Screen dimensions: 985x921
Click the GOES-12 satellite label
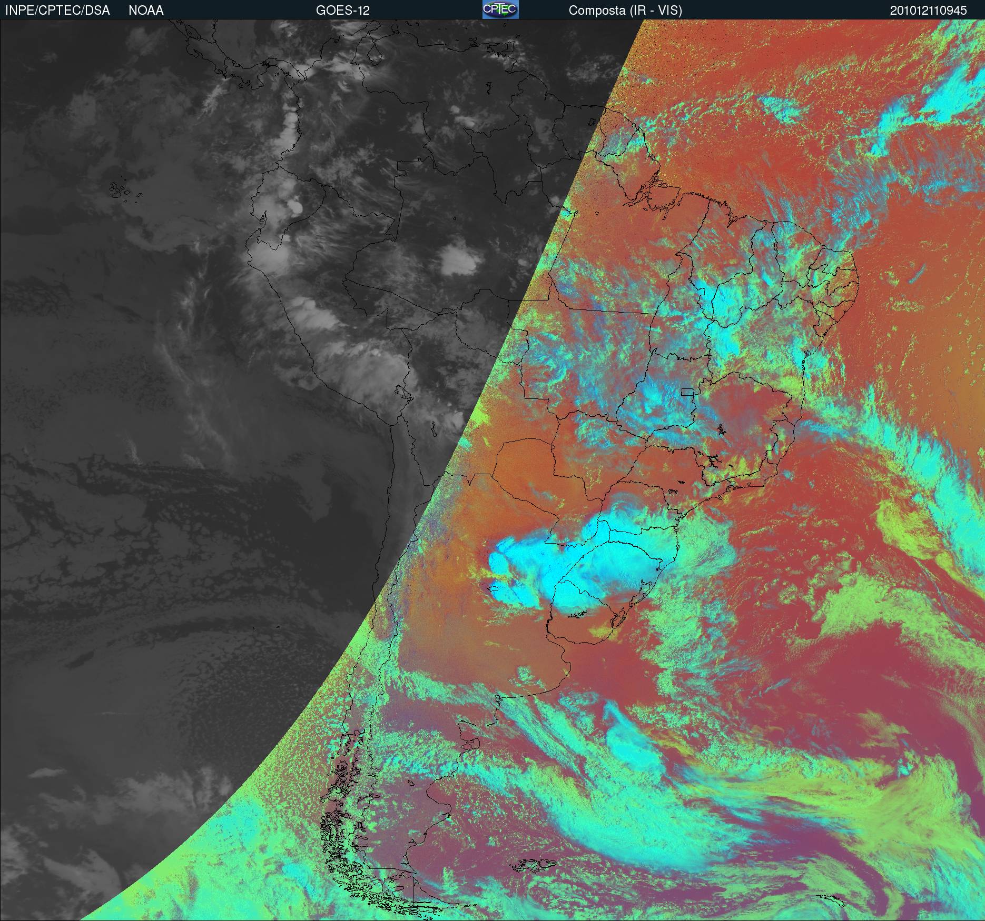click(x=342, y=11)
